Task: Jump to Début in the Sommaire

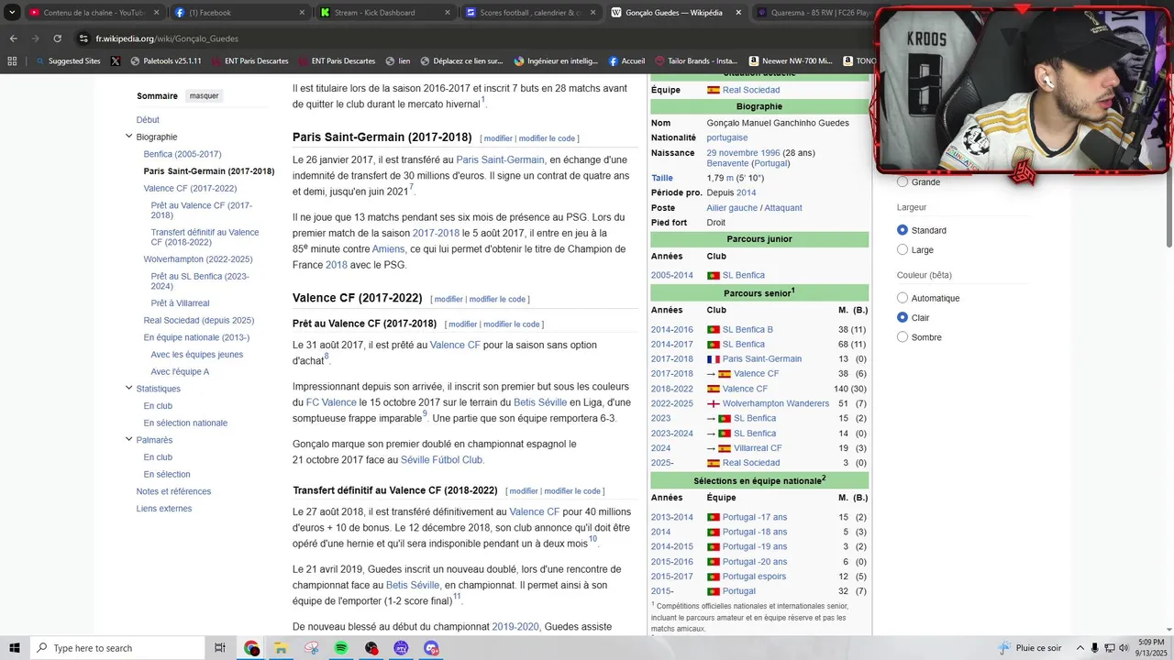Action: click(148, 120)
